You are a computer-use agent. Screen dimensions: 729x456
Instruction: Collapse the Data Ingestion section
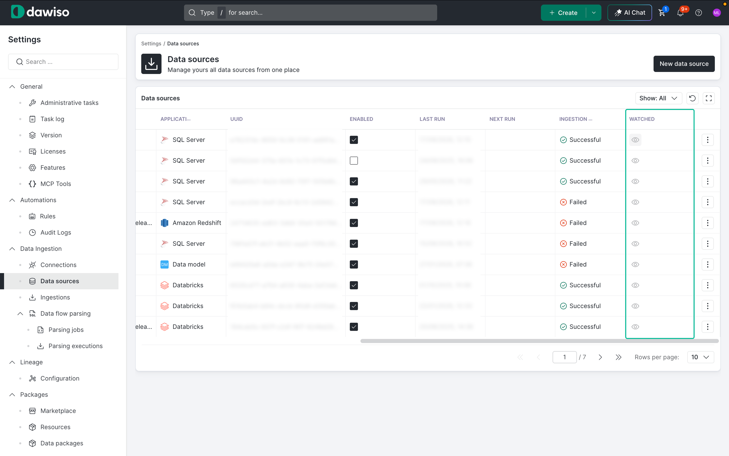(x=12, y=249)
